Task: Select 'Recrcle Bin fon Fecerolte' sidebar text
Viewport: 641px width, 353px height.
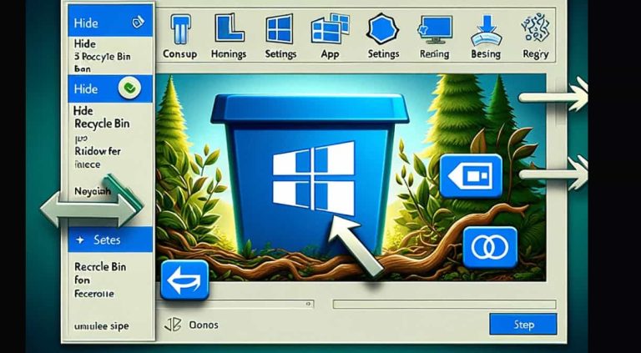Action: 100,280
